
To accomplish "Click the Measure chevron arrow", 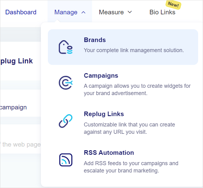I will click(130, 12).
